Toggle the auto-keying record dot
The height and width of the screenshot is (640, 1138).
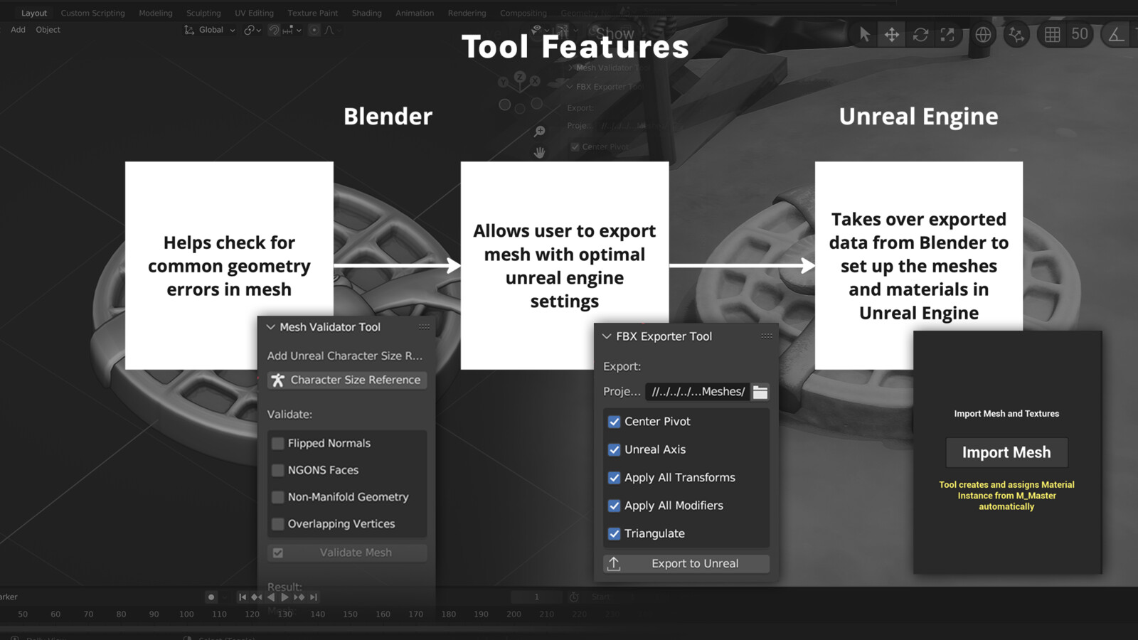pyautogui.click(x=211, y=597)
